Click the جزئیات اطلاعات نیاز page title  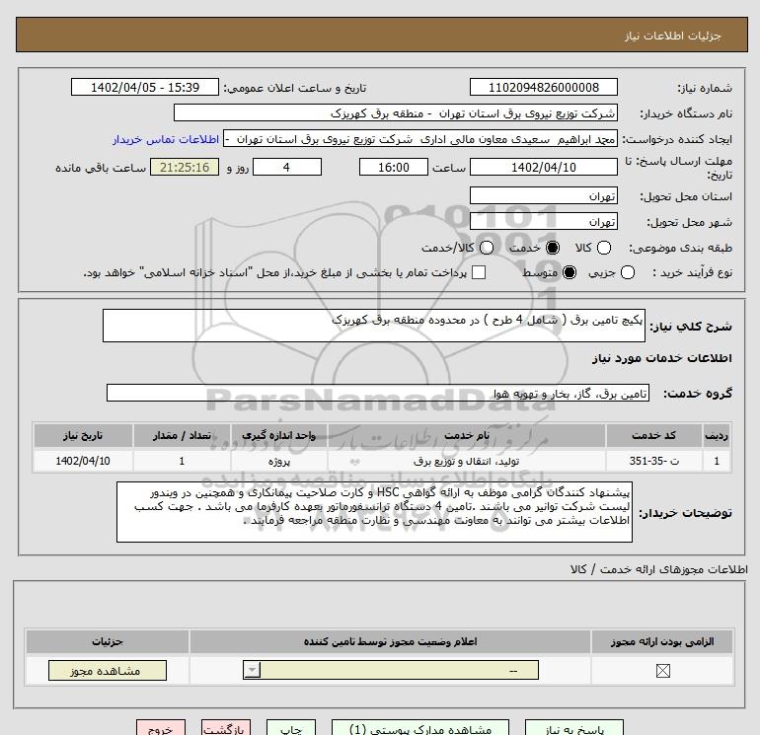click(673, 36)
